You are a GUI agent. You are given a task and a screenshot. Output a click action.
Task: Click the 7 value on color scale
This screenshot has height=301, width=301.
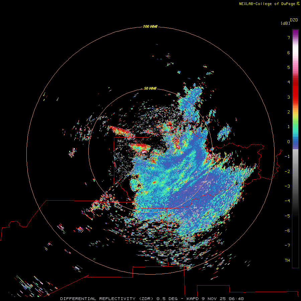tap(289, 37)
